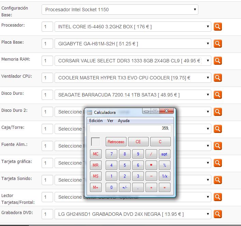Click the Caja/Torre quantity field
Screen dimensions: 241x226
(47, 129)
